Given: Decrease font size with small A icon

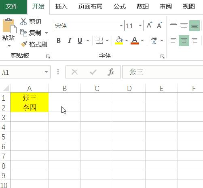Looking at the screenshot, I should click(160, 25).
